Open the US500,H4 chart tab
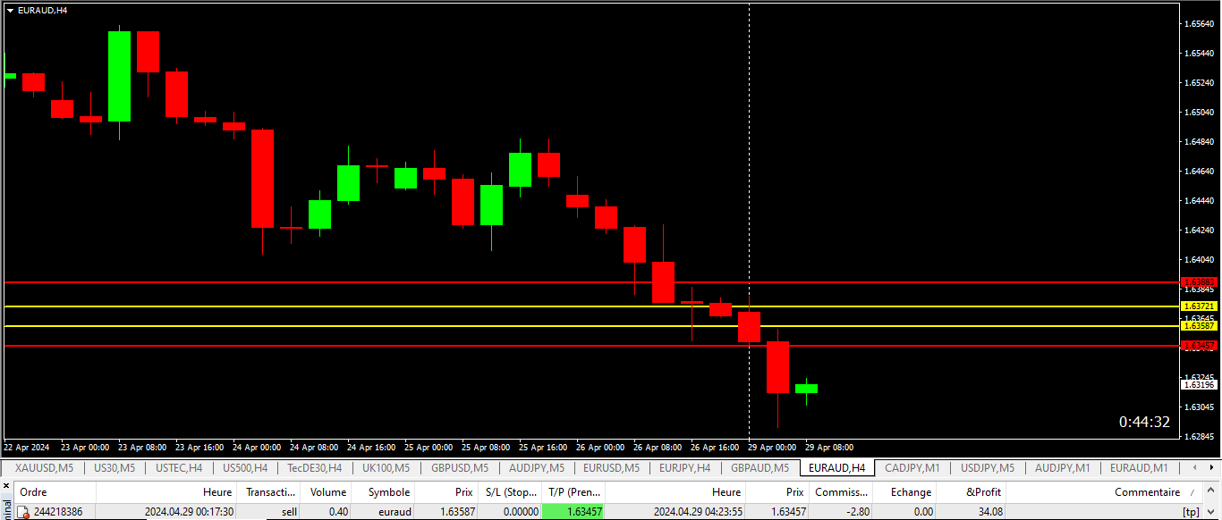 [245, 467]
